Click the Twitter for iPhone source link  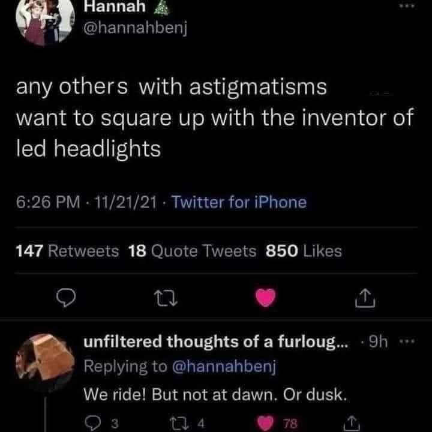(x=239, y=202)
